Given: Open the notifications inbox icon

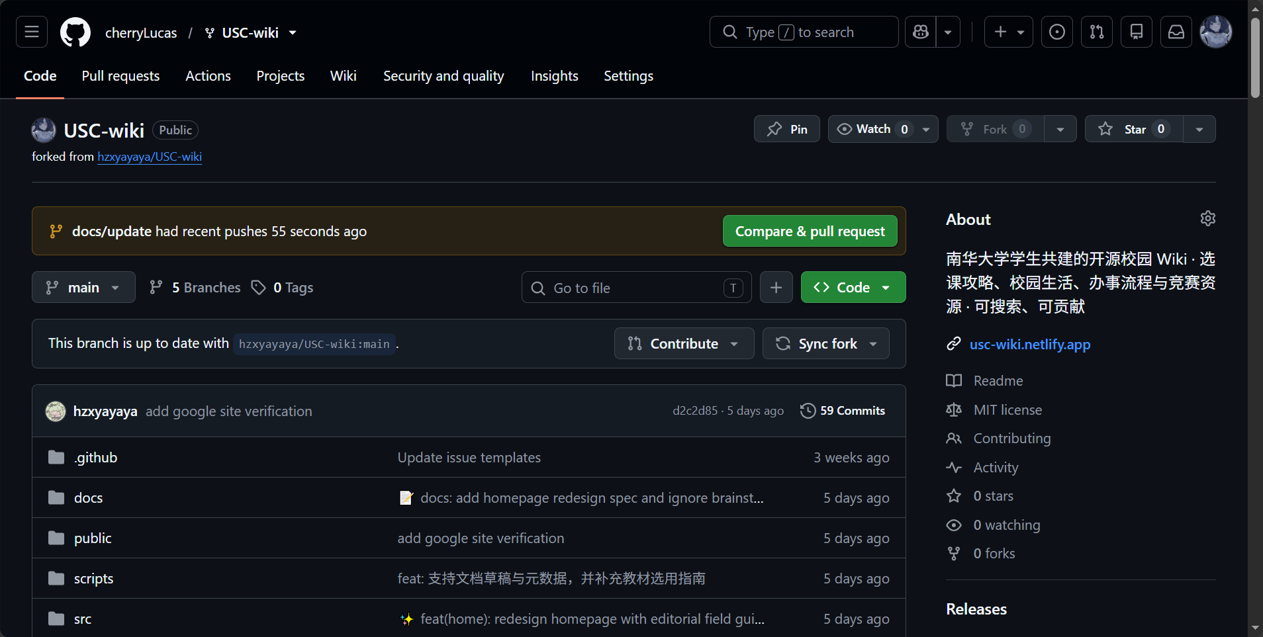Looking at the screenshot, I should point(1176,32).
